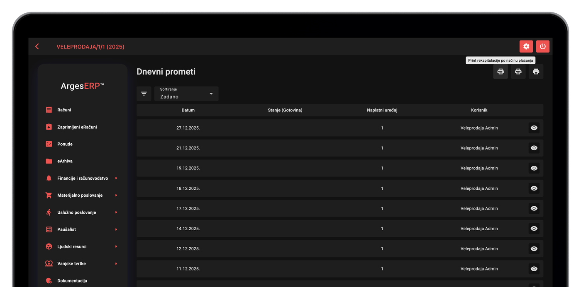Click the rightmost filled printer icon
581x287 pixels.
click(536, 72)
